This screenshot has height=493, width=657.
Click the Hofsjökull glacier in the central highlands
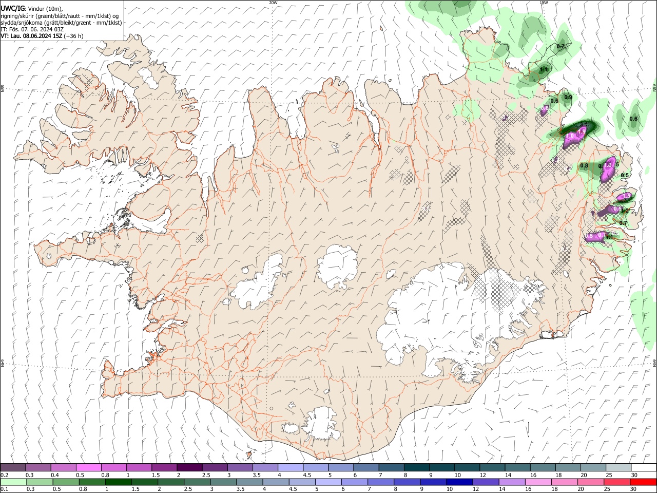click(x=338, y=267)
